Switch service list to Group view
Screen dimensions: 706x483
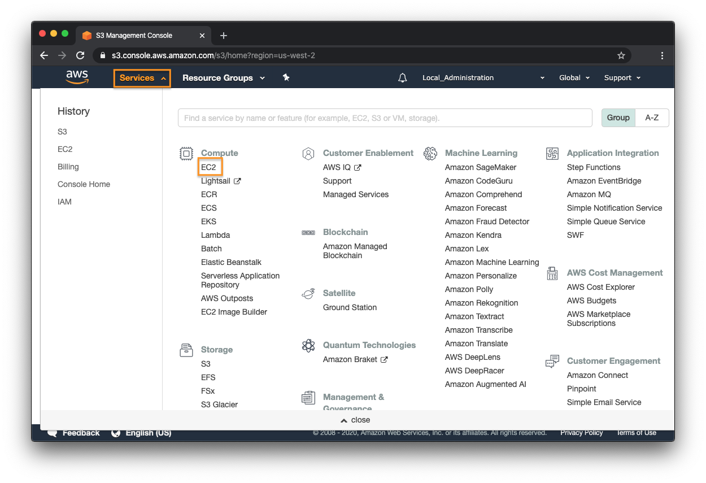click(x=618, y=118)
